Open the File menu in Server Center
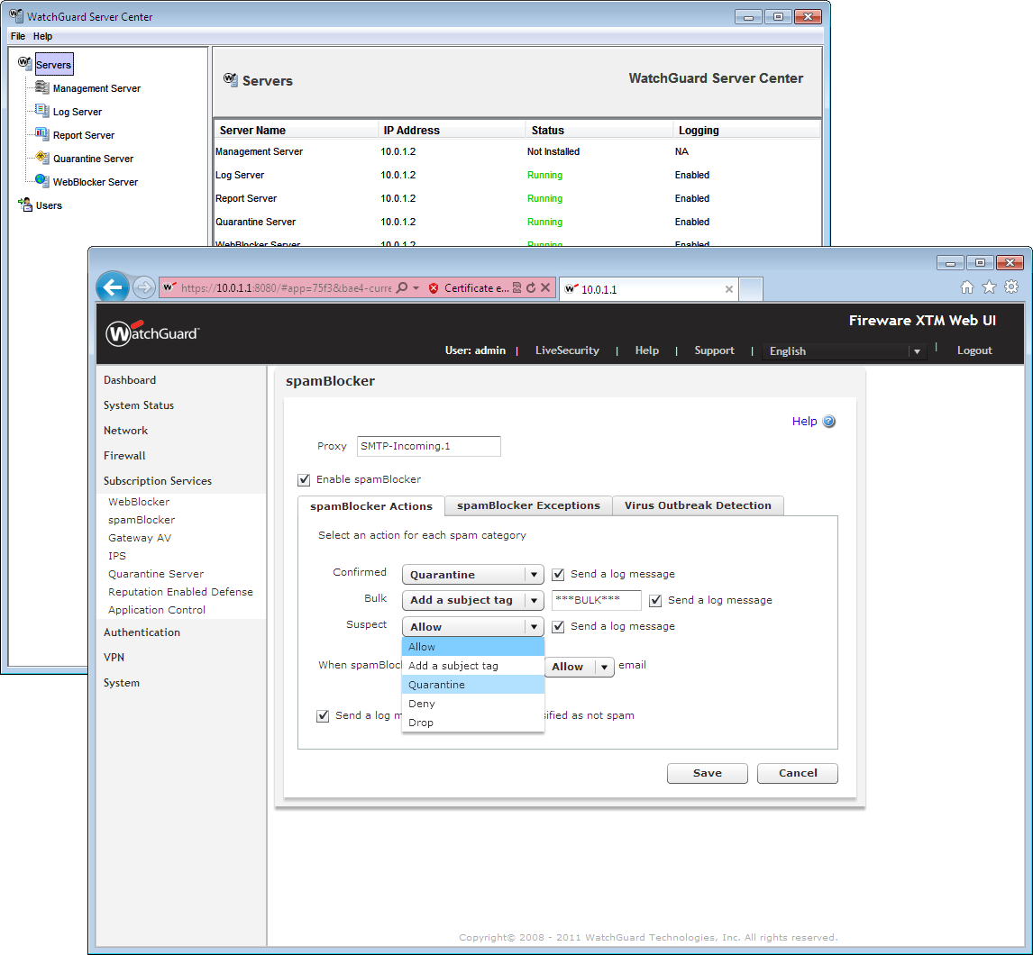This screenshot has height=955, width=1033. pyautogui.click(x=18, y=36)
